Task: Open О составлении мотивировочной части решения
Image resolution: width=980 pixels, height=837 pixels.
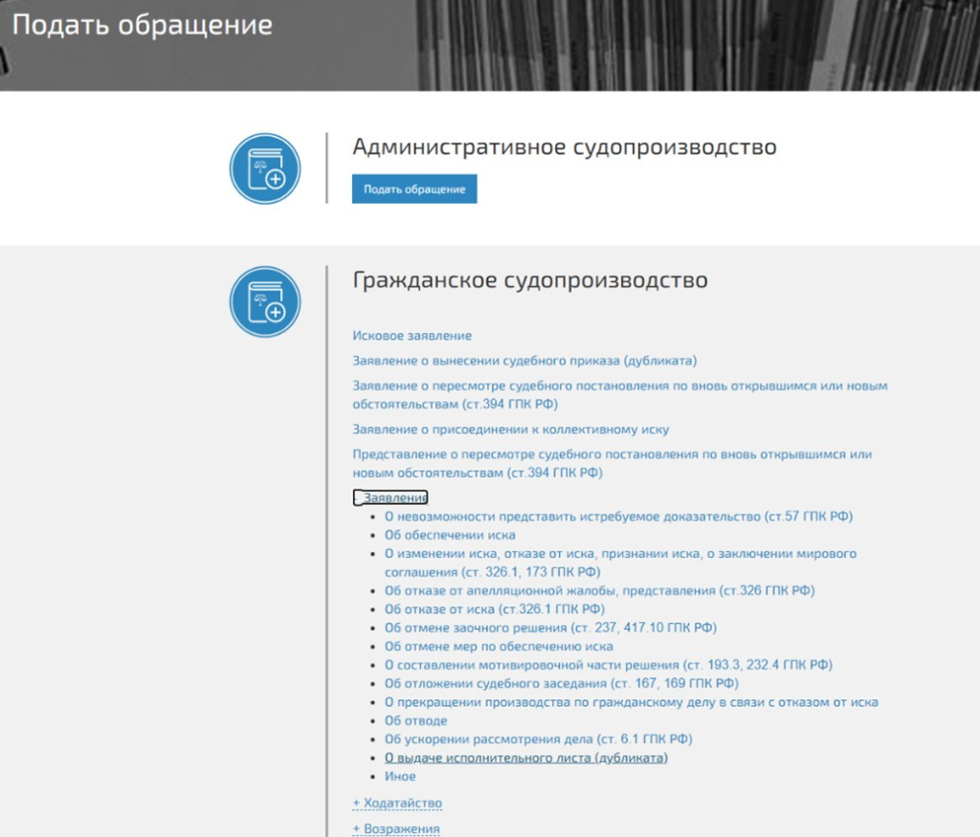Action: tap(609, 665)
